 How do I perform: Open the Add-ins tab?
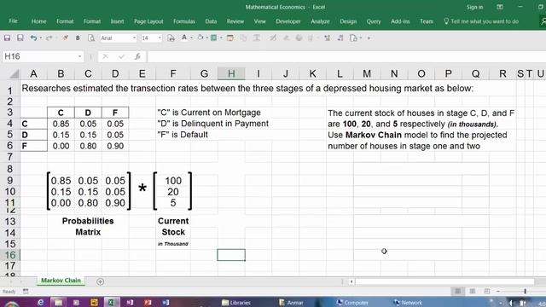coord(400,21)
